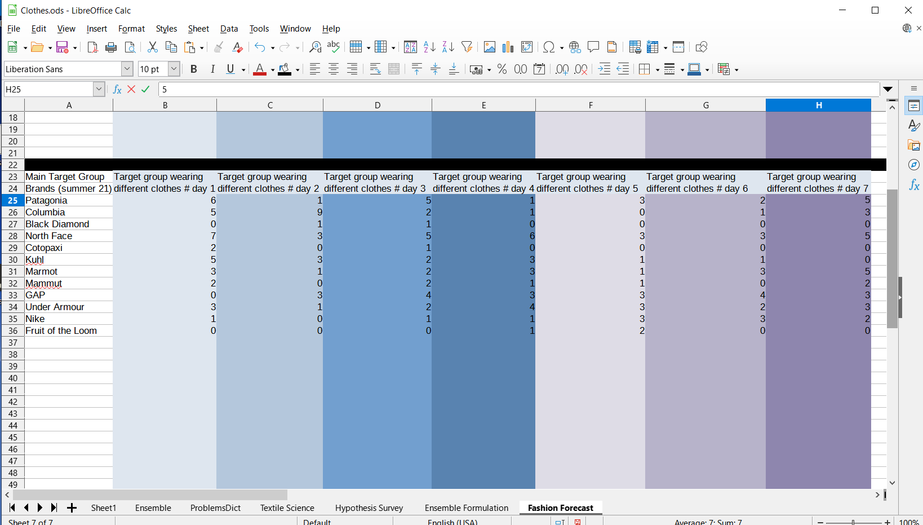Open the Border Style dropdown arrow

pos(682,70)
